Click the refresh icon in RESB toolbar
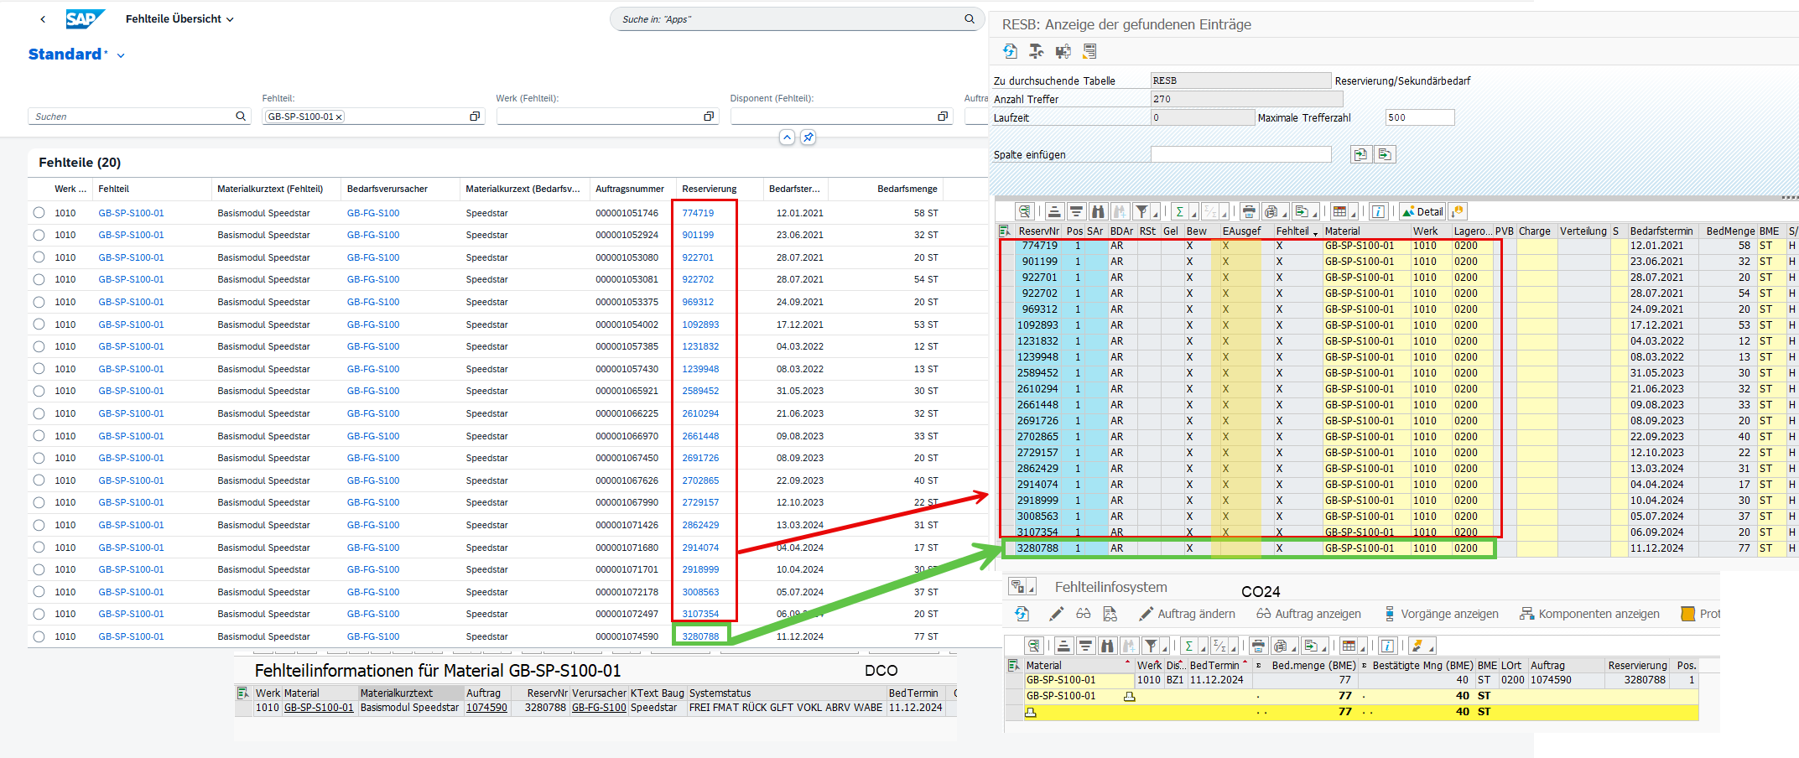This screenshot has width=1799, height=758. (x=1010, y=51)
